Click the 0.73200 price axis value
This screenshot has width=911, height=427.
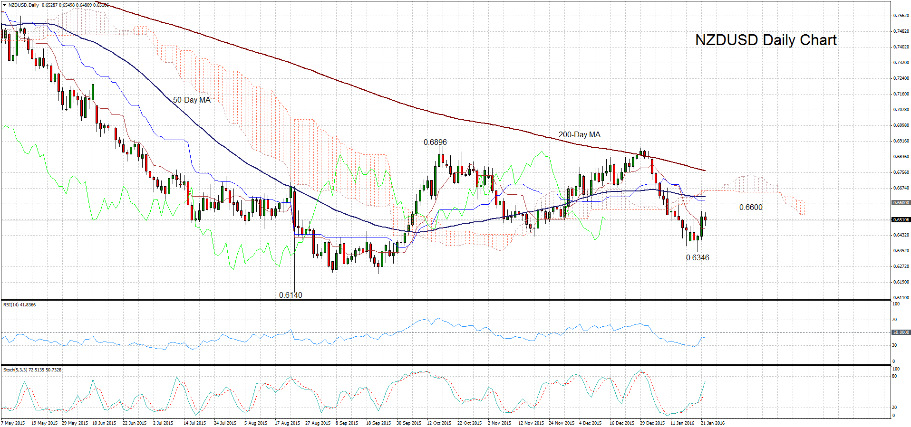[x=901, y=63]
